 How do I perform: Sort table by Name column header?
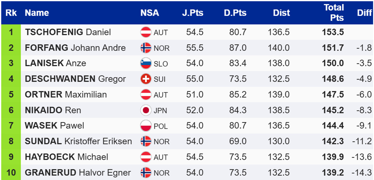coord(37,13)
